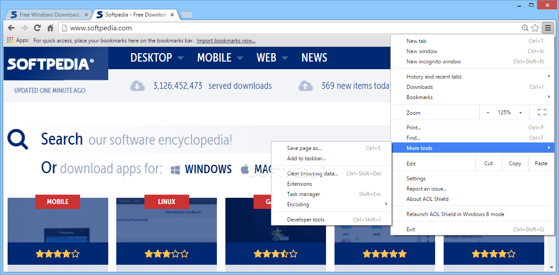Click the cloud download icon near served downloads
Viewport: 559px width, 275px height.
[138, 86]
